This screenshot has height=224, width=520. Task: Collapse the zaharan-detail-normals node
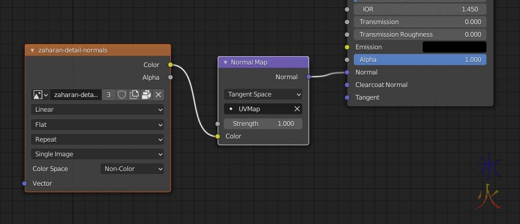coord(32,50)
